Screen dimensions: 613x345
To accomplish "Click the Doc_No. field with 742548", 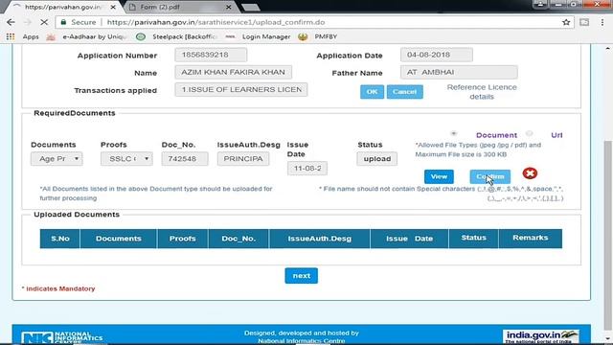I will [x=185, y=159].
